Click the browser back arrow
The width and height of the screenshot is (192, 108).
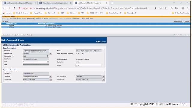4,8
